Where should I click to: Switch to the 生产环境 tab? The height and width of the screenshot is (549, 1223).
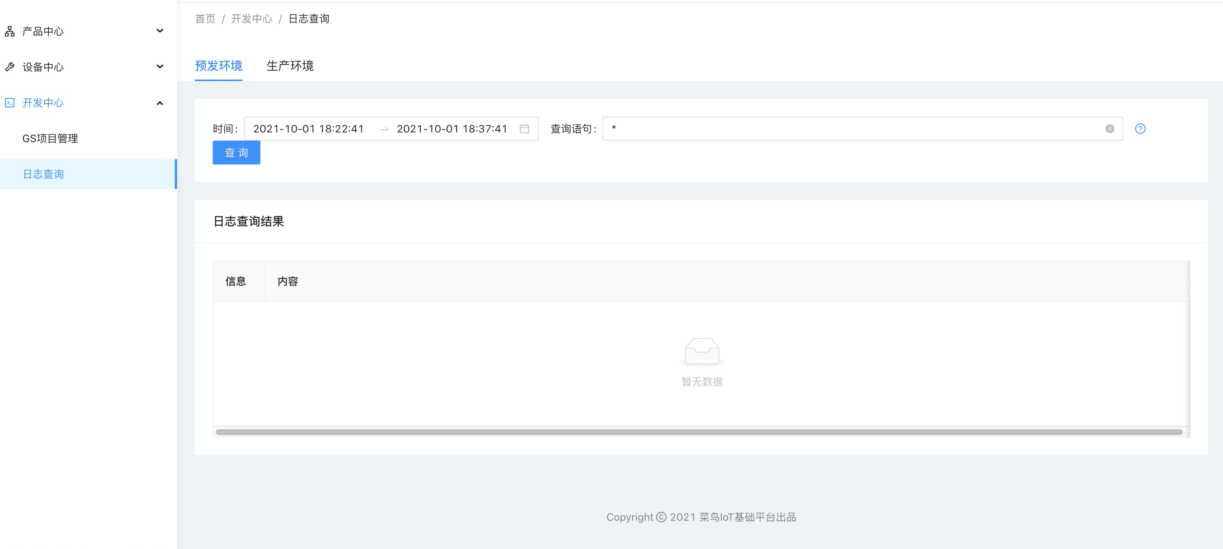pos(290,65)
